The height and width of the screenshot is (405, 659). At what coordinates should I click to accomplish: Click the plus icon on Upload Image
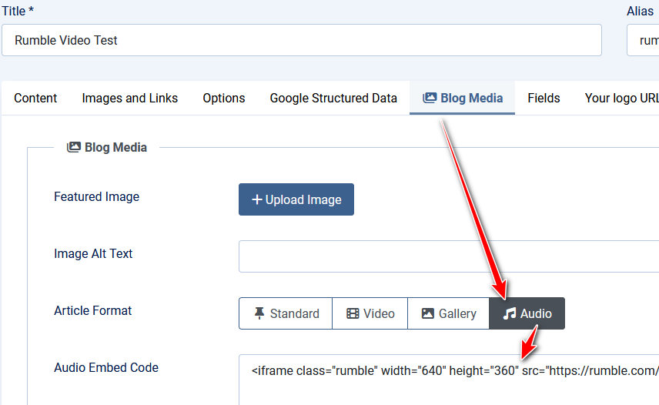pos(257,199)
